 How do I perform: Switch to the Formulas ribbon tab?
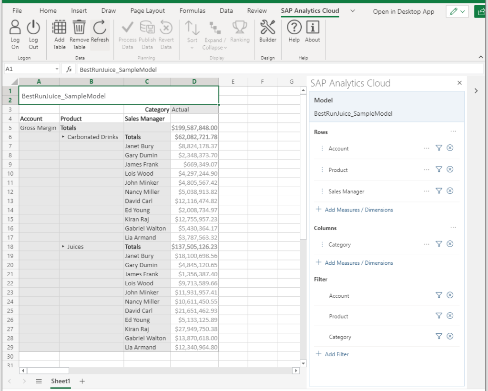192,10
